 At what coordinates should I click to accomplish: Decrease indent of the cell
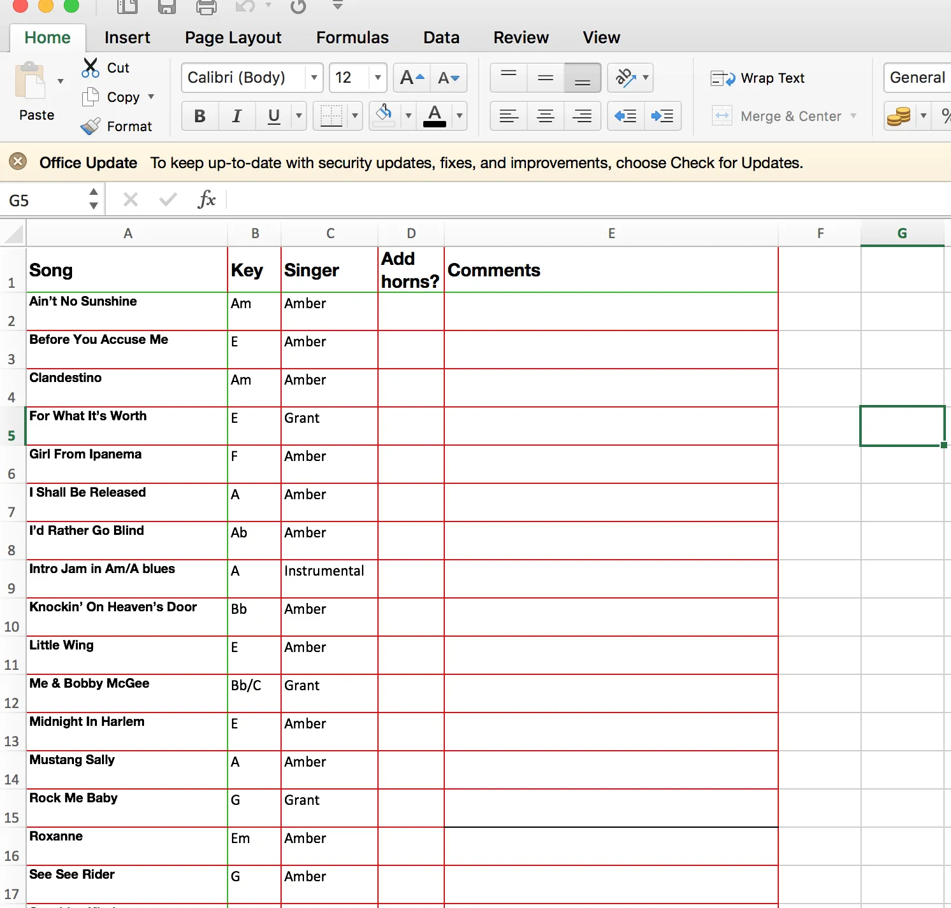click(626, 116)
